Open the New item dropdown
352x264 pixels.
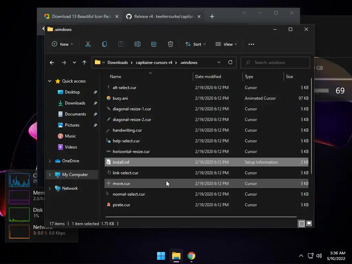tap(62, 44)
